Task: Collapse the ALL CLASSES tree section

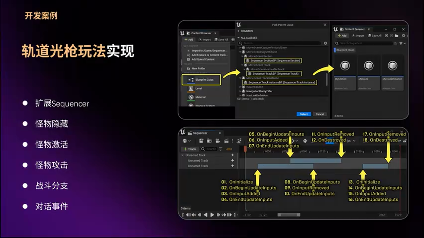Action: click(x=238, y=37)
